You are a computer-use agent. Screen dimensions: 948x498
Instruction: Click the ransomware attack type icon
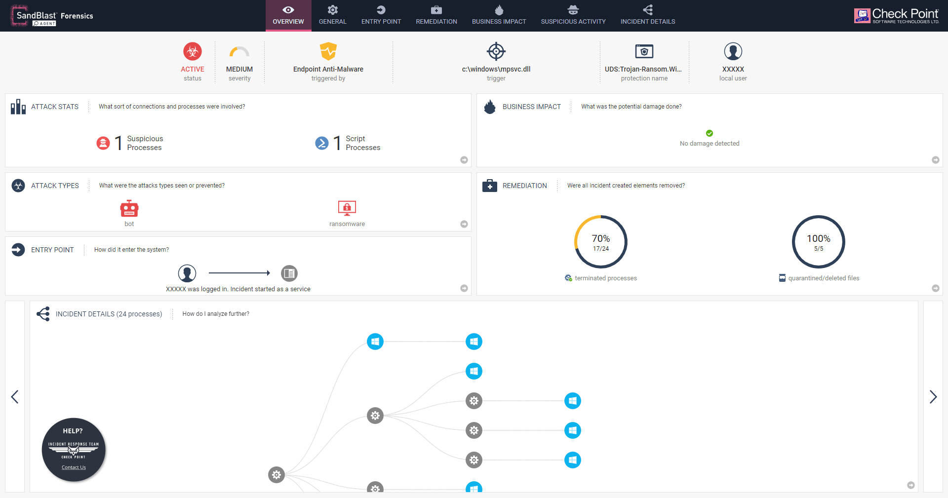pos(347,208)
